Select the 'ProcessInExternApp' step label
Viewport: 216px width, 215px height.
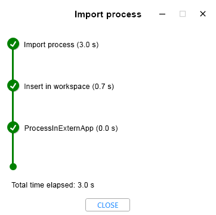[x=59, y=128]
